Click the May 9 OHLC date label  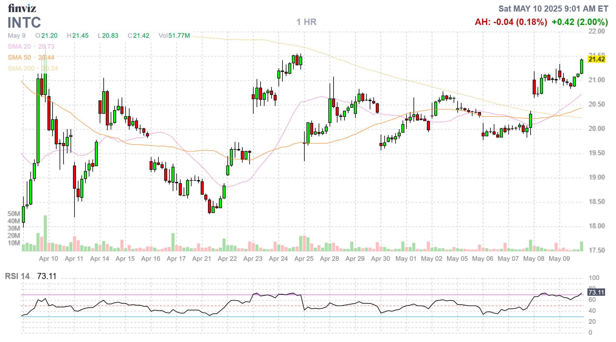[x=17, y=36]
